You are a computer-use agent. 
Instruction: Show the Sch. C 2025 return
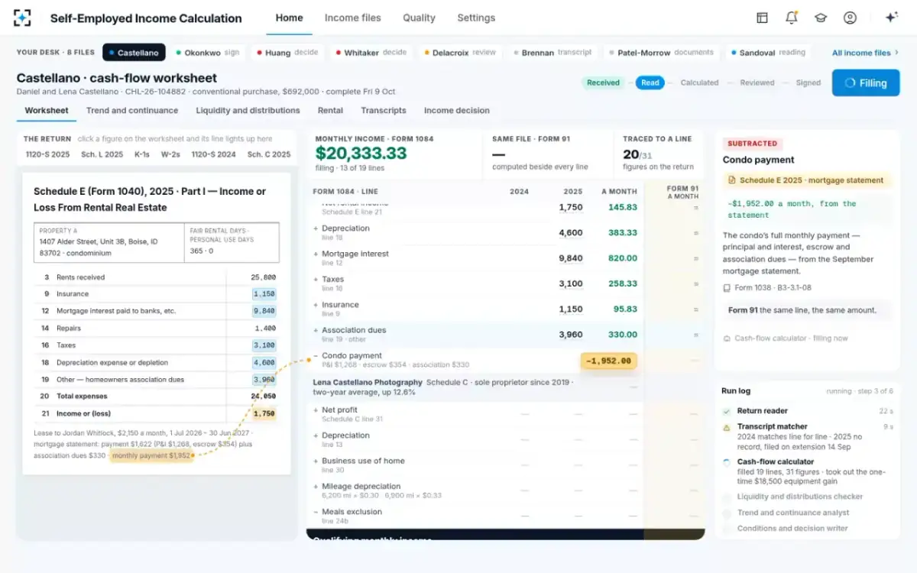click(269, 154)
